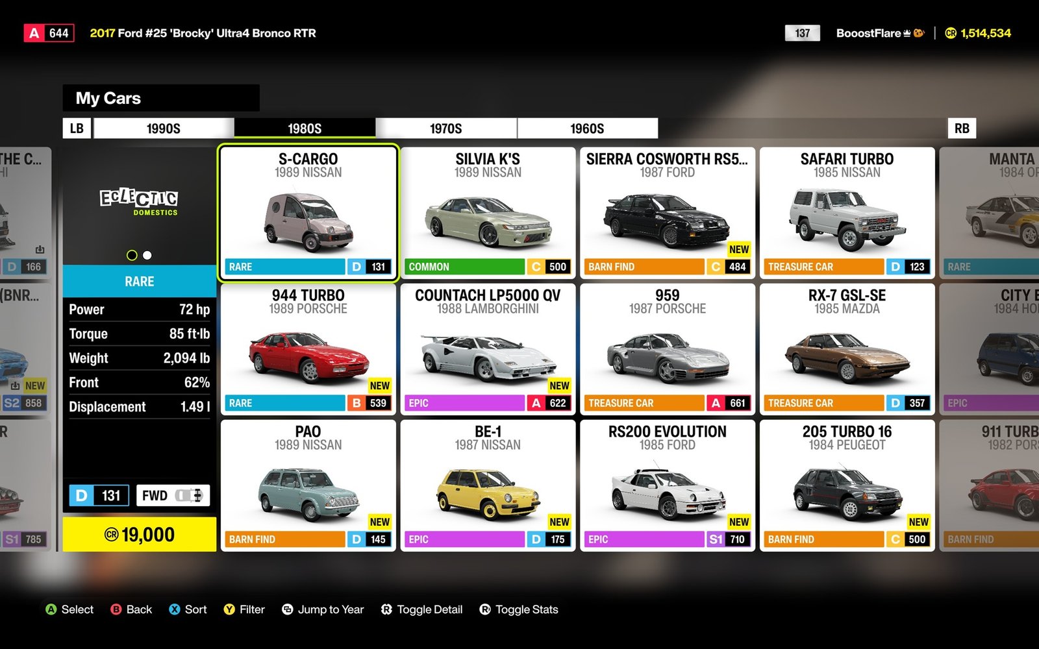The image size is (1039, 649).
Task: Click the 19,000 credits value box
Action: tap(140, 534)
